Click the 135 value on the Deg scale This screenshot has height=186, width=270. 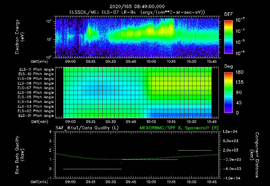pos(239,82)
